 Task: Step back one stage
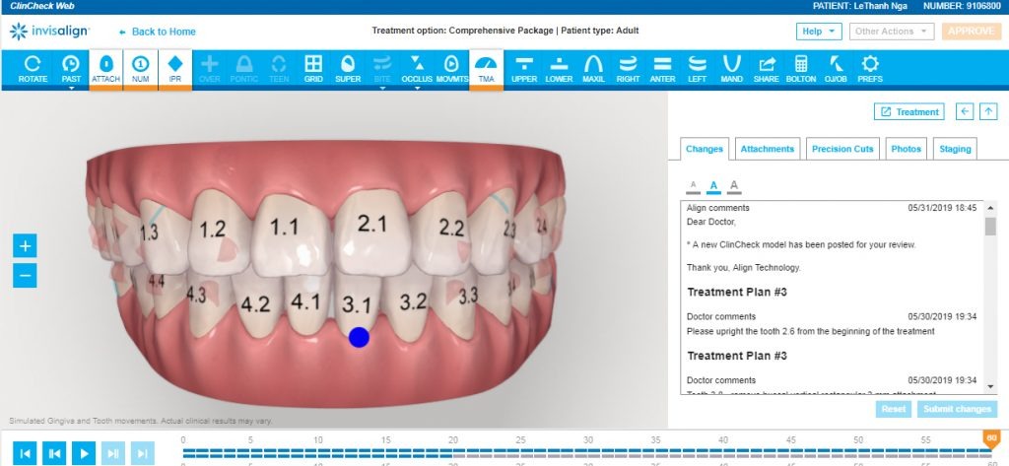[x=54, y=453]
